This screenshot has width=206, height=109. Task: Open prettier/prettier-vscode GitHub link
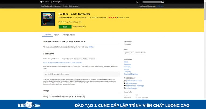134,81
